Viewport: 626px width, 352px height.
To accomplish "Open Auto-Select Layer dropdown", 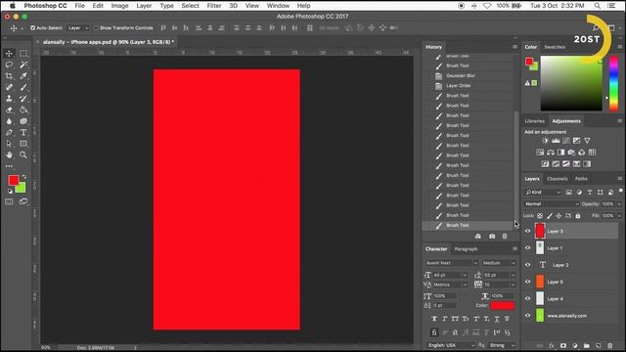I will tap(78, 28).
